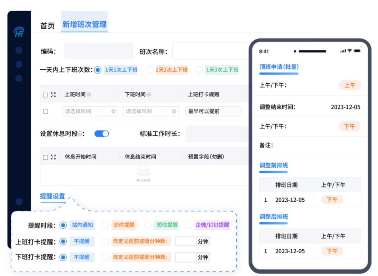Check the select-all box in work time header
378x276 pixels.
[x=45, y=95]
